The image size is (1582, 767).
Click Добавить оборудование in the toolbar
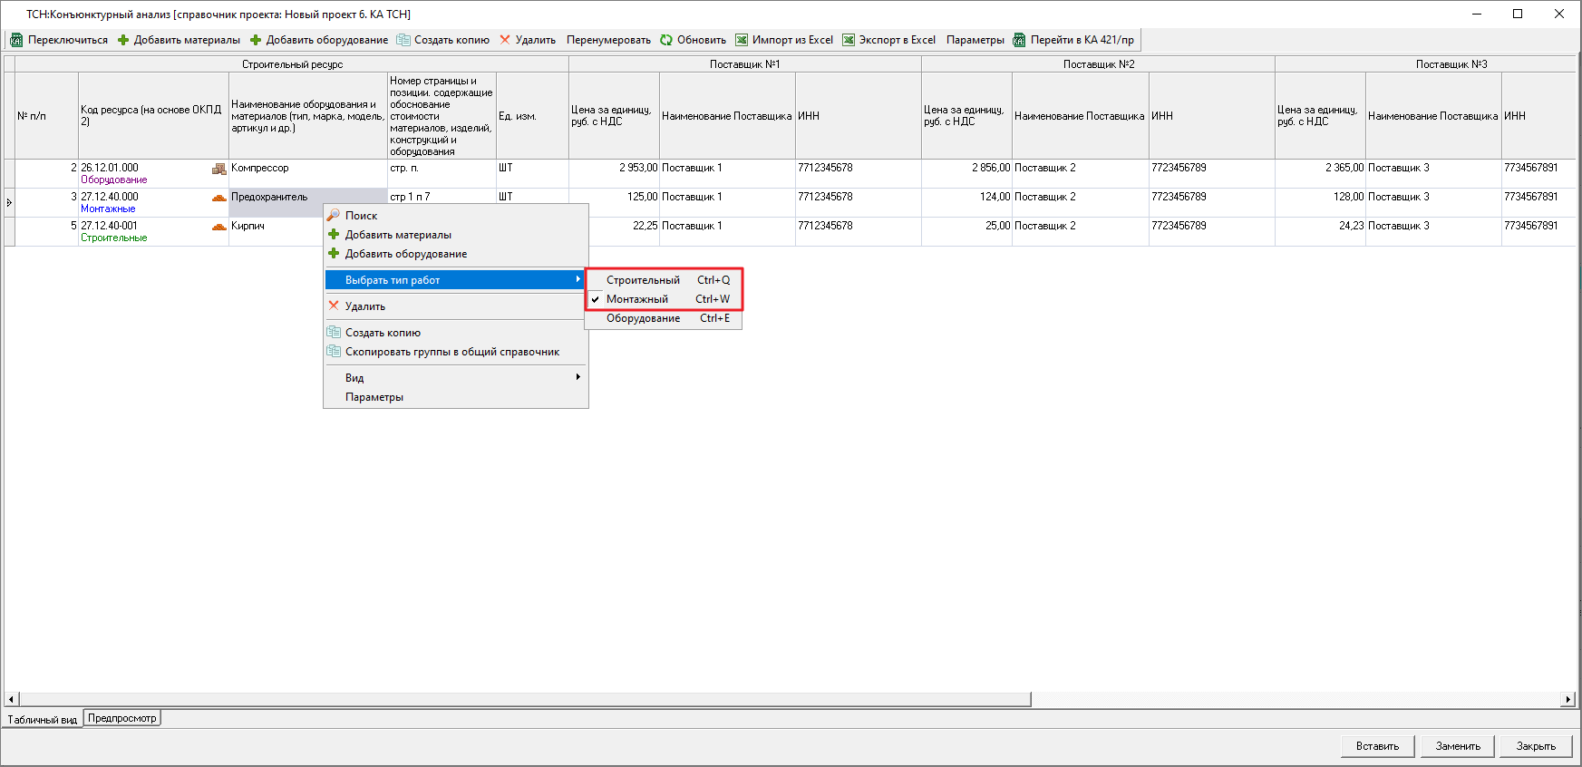pos(318,40)
